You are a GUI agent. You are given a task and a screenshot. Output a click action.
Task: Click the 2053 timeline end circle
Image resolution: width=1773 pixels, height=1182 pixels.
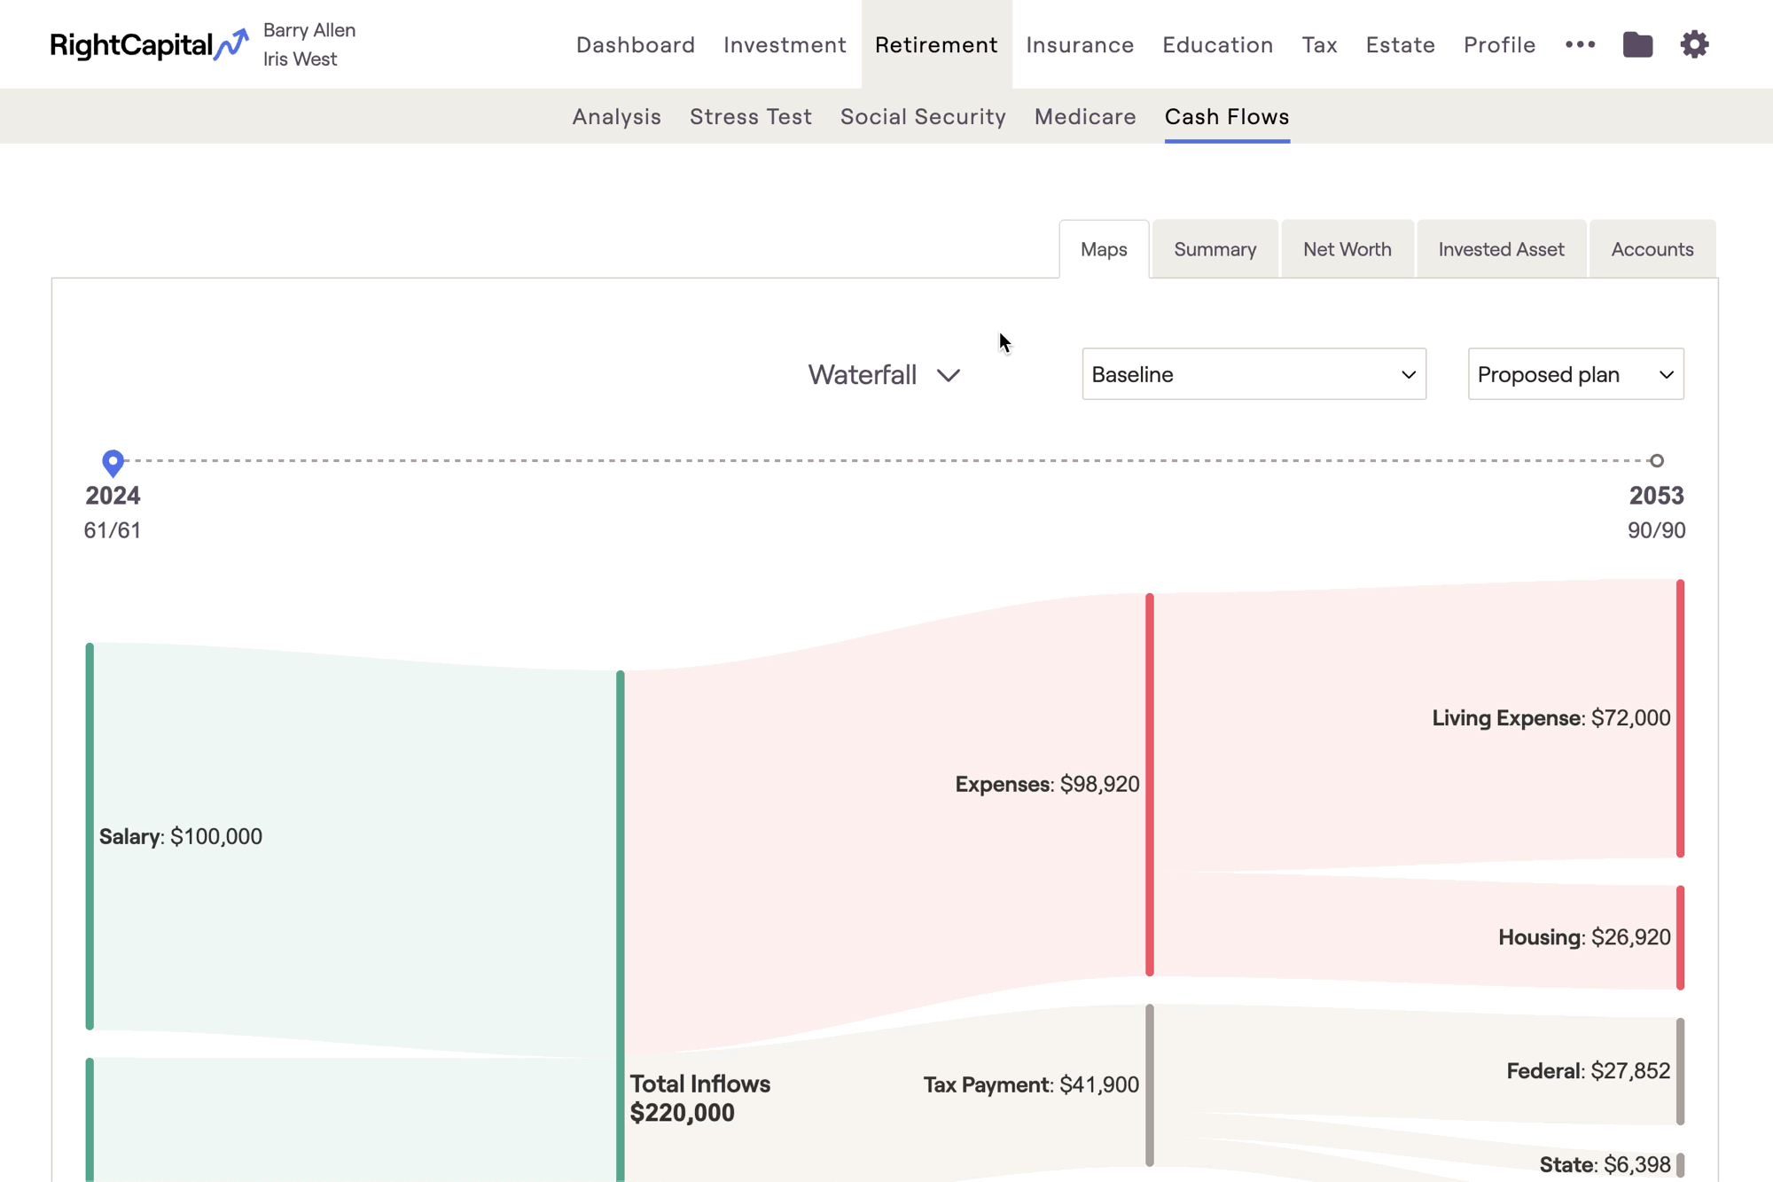pos(1656,461)
